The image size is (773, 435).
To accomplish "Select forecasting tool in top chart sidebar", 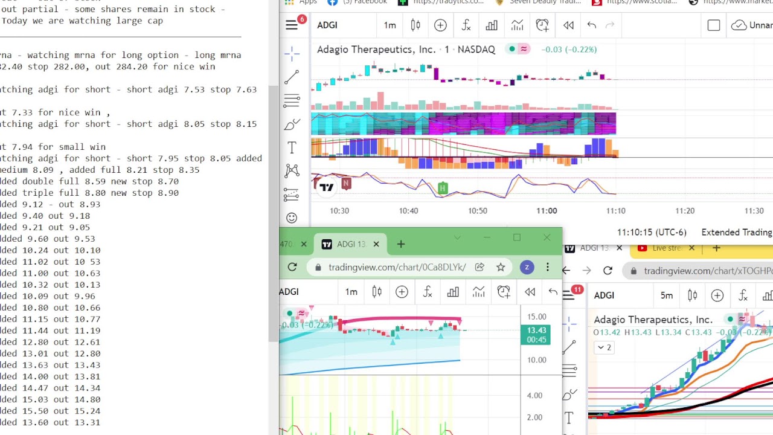I will click(292, 195).
